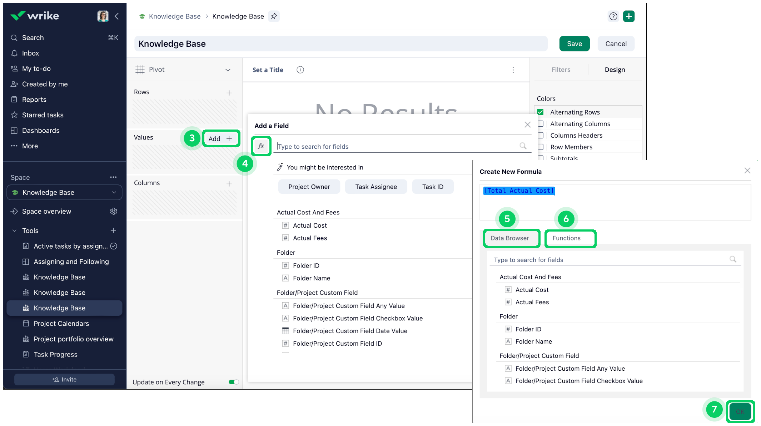Select the Task Assignee suggestion chip
The image size is (761, 426).
pyautogui.click(x=376, y=187)
